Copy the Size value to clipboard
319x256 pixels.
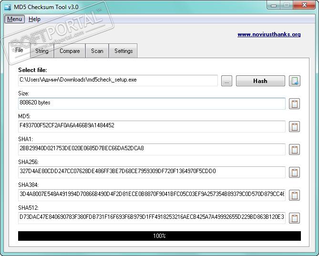tap(294, 104)
